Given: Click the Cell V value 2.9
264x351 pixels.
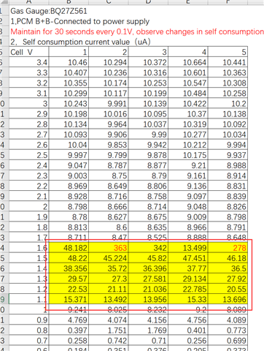Looking at the screenshot, I should pos(29,114).
